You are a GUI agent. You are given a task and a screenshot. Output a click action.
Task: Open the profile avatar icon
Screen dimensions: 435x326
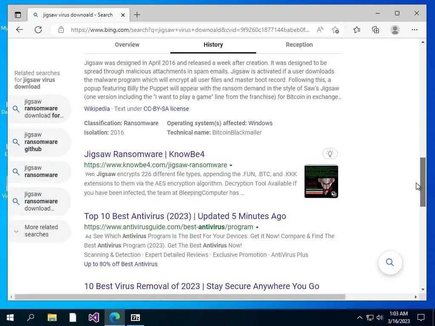coord(395,30)
